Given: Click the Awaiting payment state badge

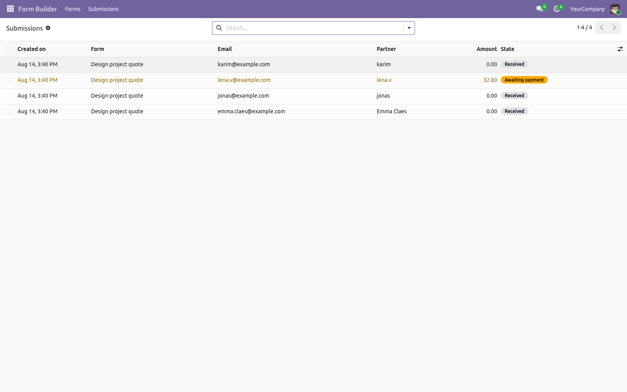Looking at the screenshot, I should tap(524, 80).
